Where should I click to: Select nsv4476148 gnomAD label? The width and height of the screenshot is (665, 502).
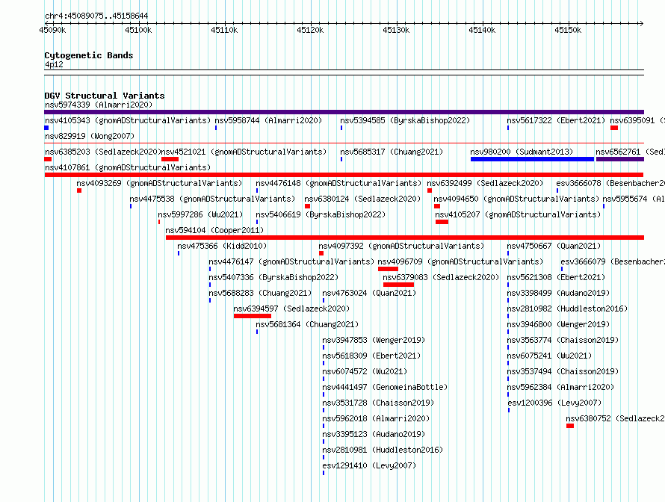click(x=338, y=183)
